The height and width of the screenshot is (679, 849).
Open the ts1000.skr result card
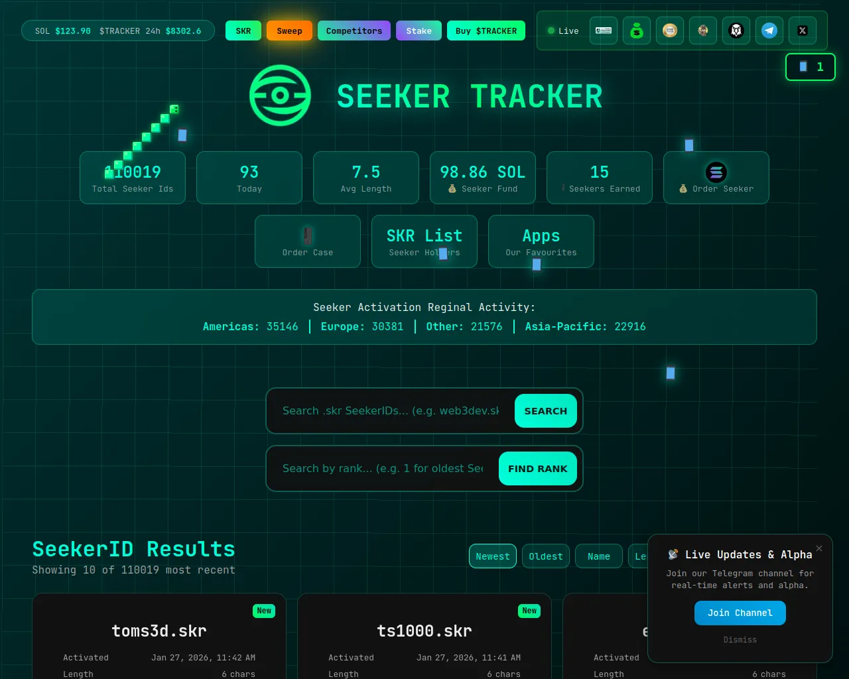pyautogui.click(x=424, y=636)
